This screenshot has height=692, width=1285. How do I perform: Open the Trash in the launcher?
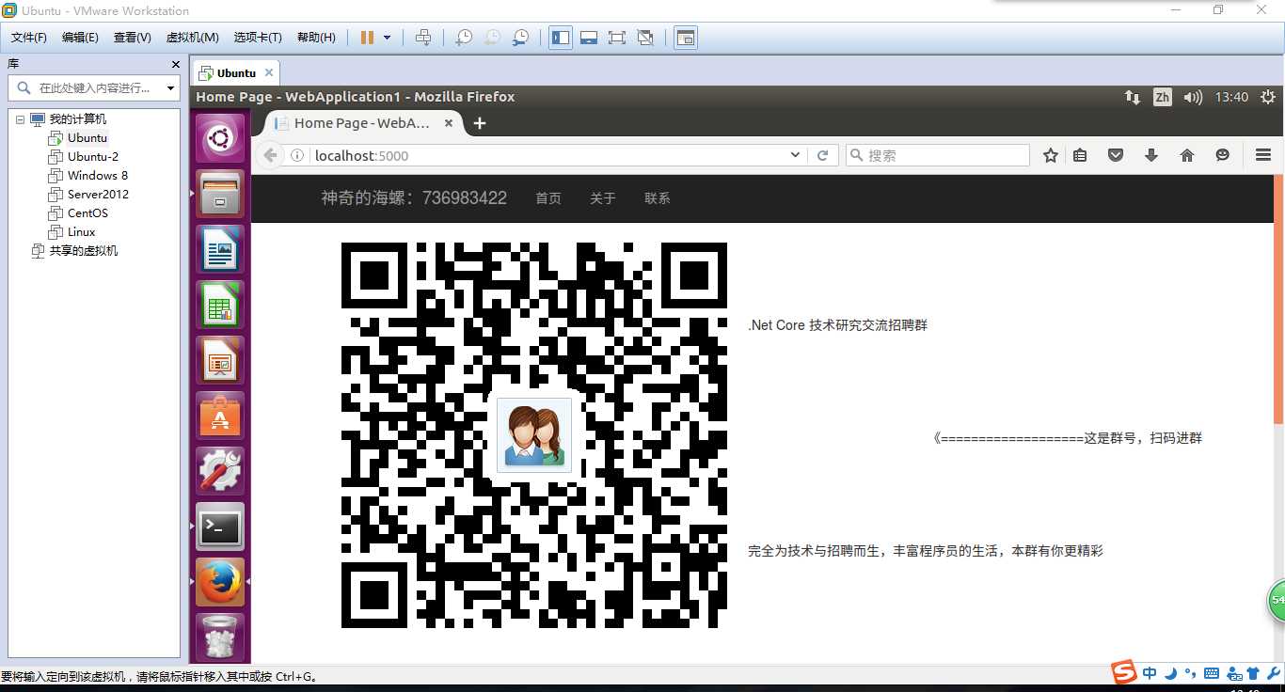click(x=220, y=637)
